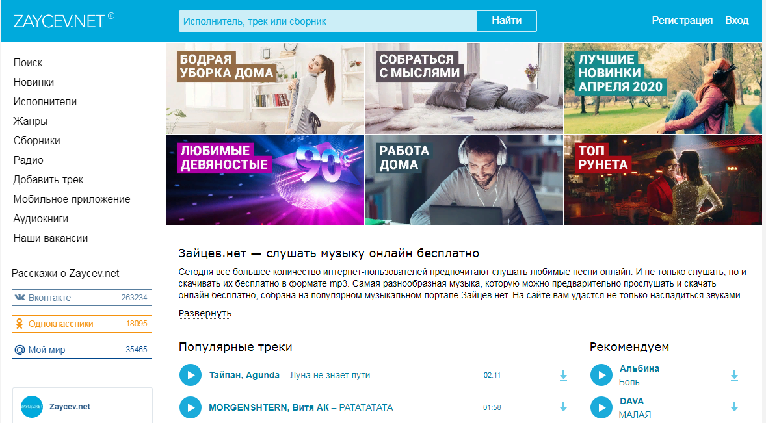Open the Топ Рунета collection banner
Viewport: 766px width, 423px height.
(x=663, y=180)
